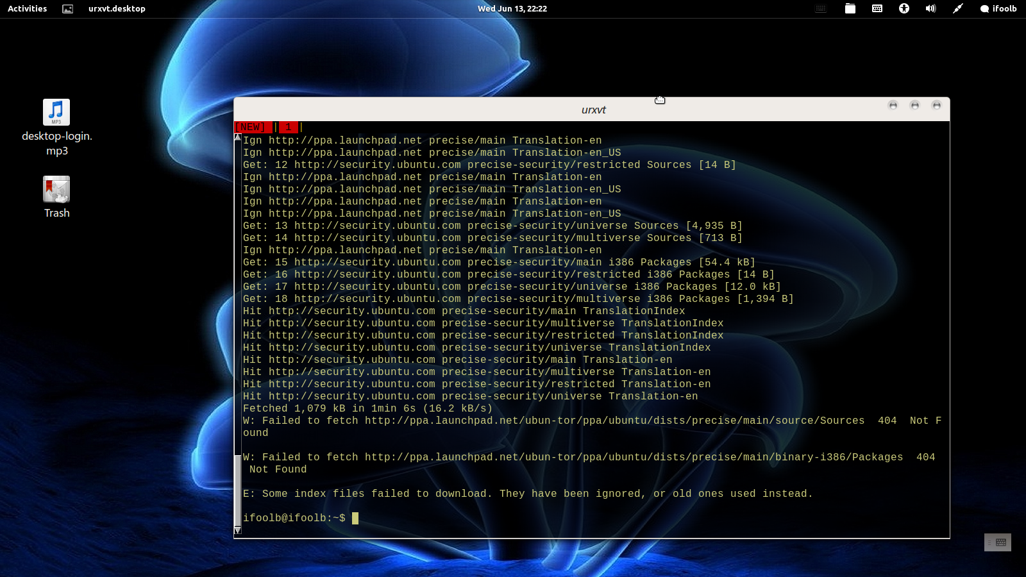Click the last of three title bar buttons
The image size is (1026, 577).
936,105
